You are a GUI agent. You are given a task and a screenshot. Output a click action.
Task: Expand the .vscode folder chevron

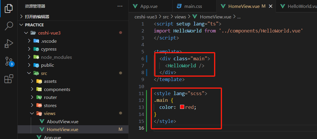pyautogui.click(x=29, y=41)
